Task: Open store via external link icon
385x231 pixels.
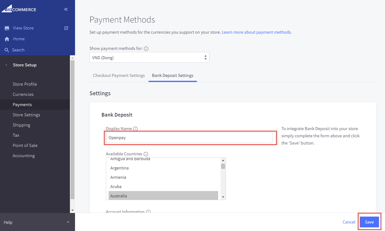Action: (66, 28)
